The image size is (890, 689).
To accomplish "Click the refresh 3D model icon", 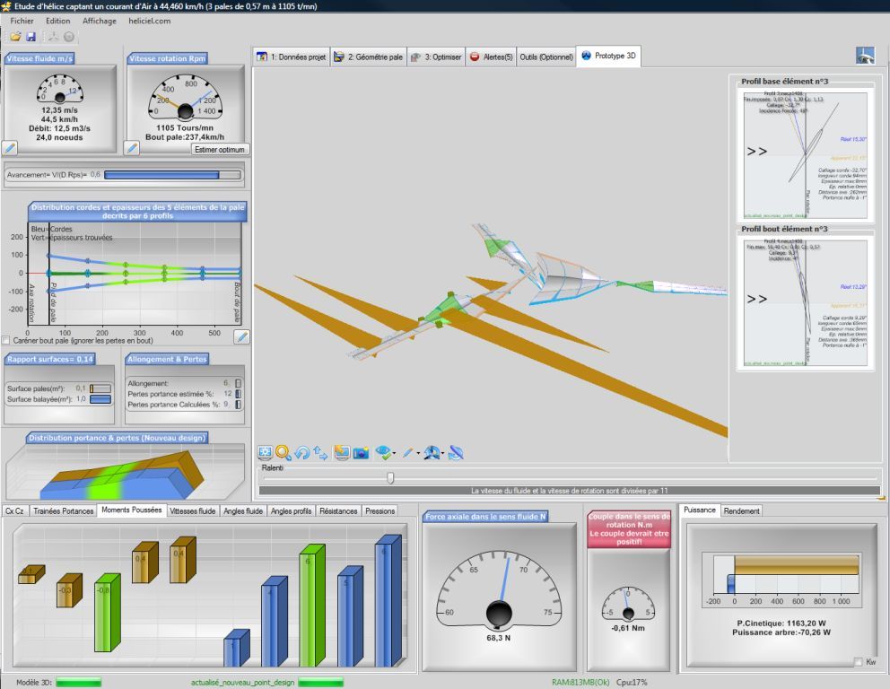I will pos(456,452).
